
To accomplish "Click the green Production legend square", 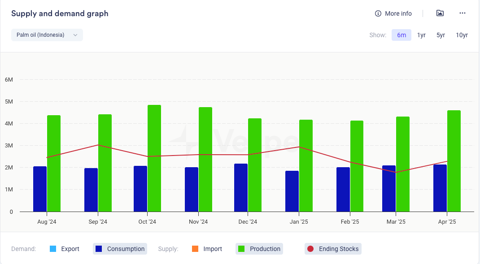I will (x=241, y=249).
